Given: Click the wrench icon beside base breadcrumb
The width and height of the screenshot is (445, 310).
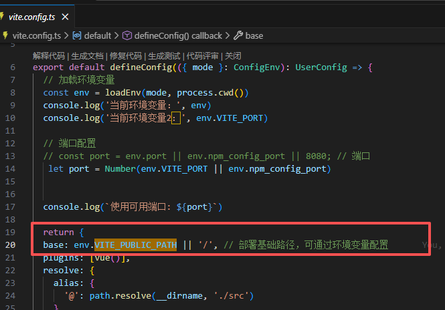Looking at the screenshot, I should point(238,35).
